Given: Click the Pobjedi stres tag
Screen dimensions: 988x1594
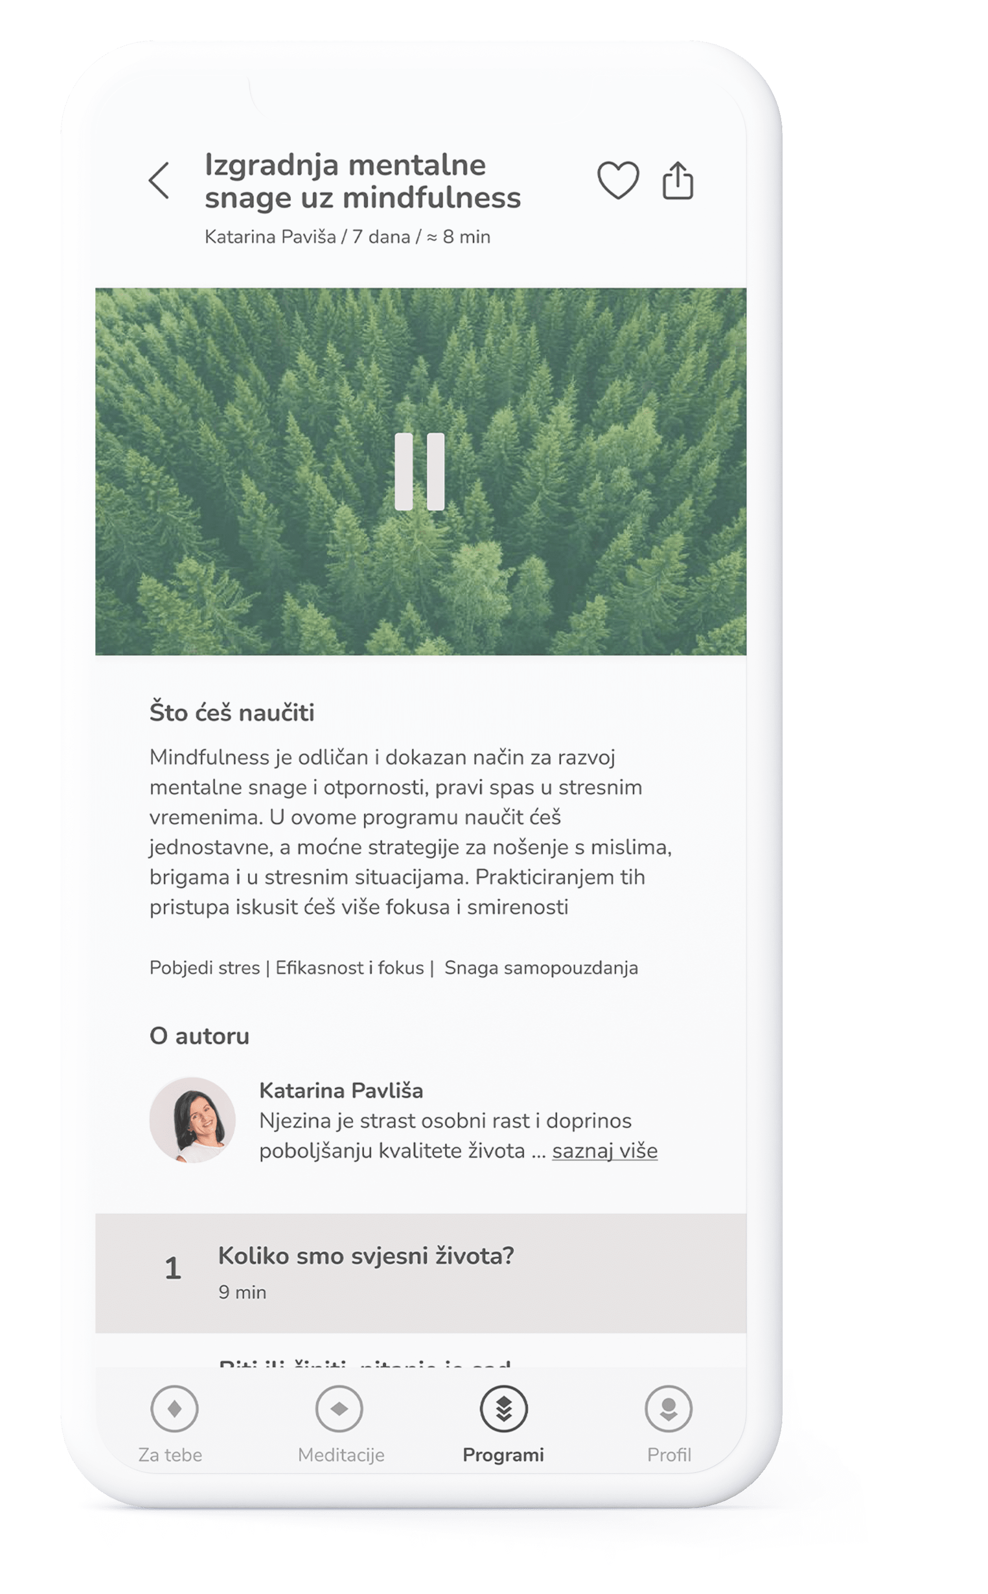Looking at the screenshot, I should coord(204,967).
